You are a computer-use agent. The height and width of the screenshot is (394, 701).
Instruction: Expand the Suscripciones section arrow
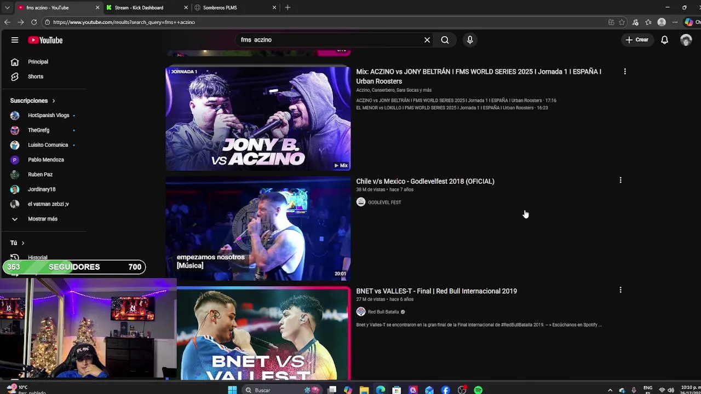click(x=54, y=101)
